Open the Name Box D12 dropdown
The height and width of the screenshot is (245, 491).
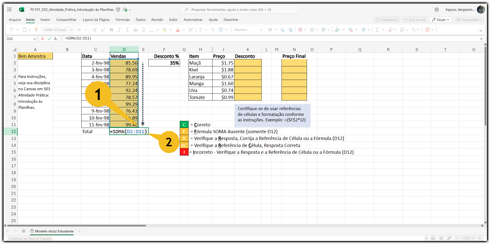35,39
